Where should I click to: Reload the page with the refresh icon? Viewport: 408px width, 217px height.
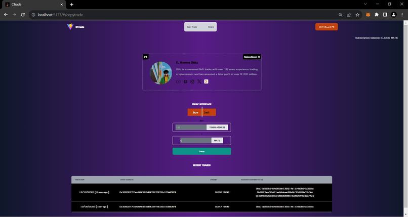click(23, 15)
